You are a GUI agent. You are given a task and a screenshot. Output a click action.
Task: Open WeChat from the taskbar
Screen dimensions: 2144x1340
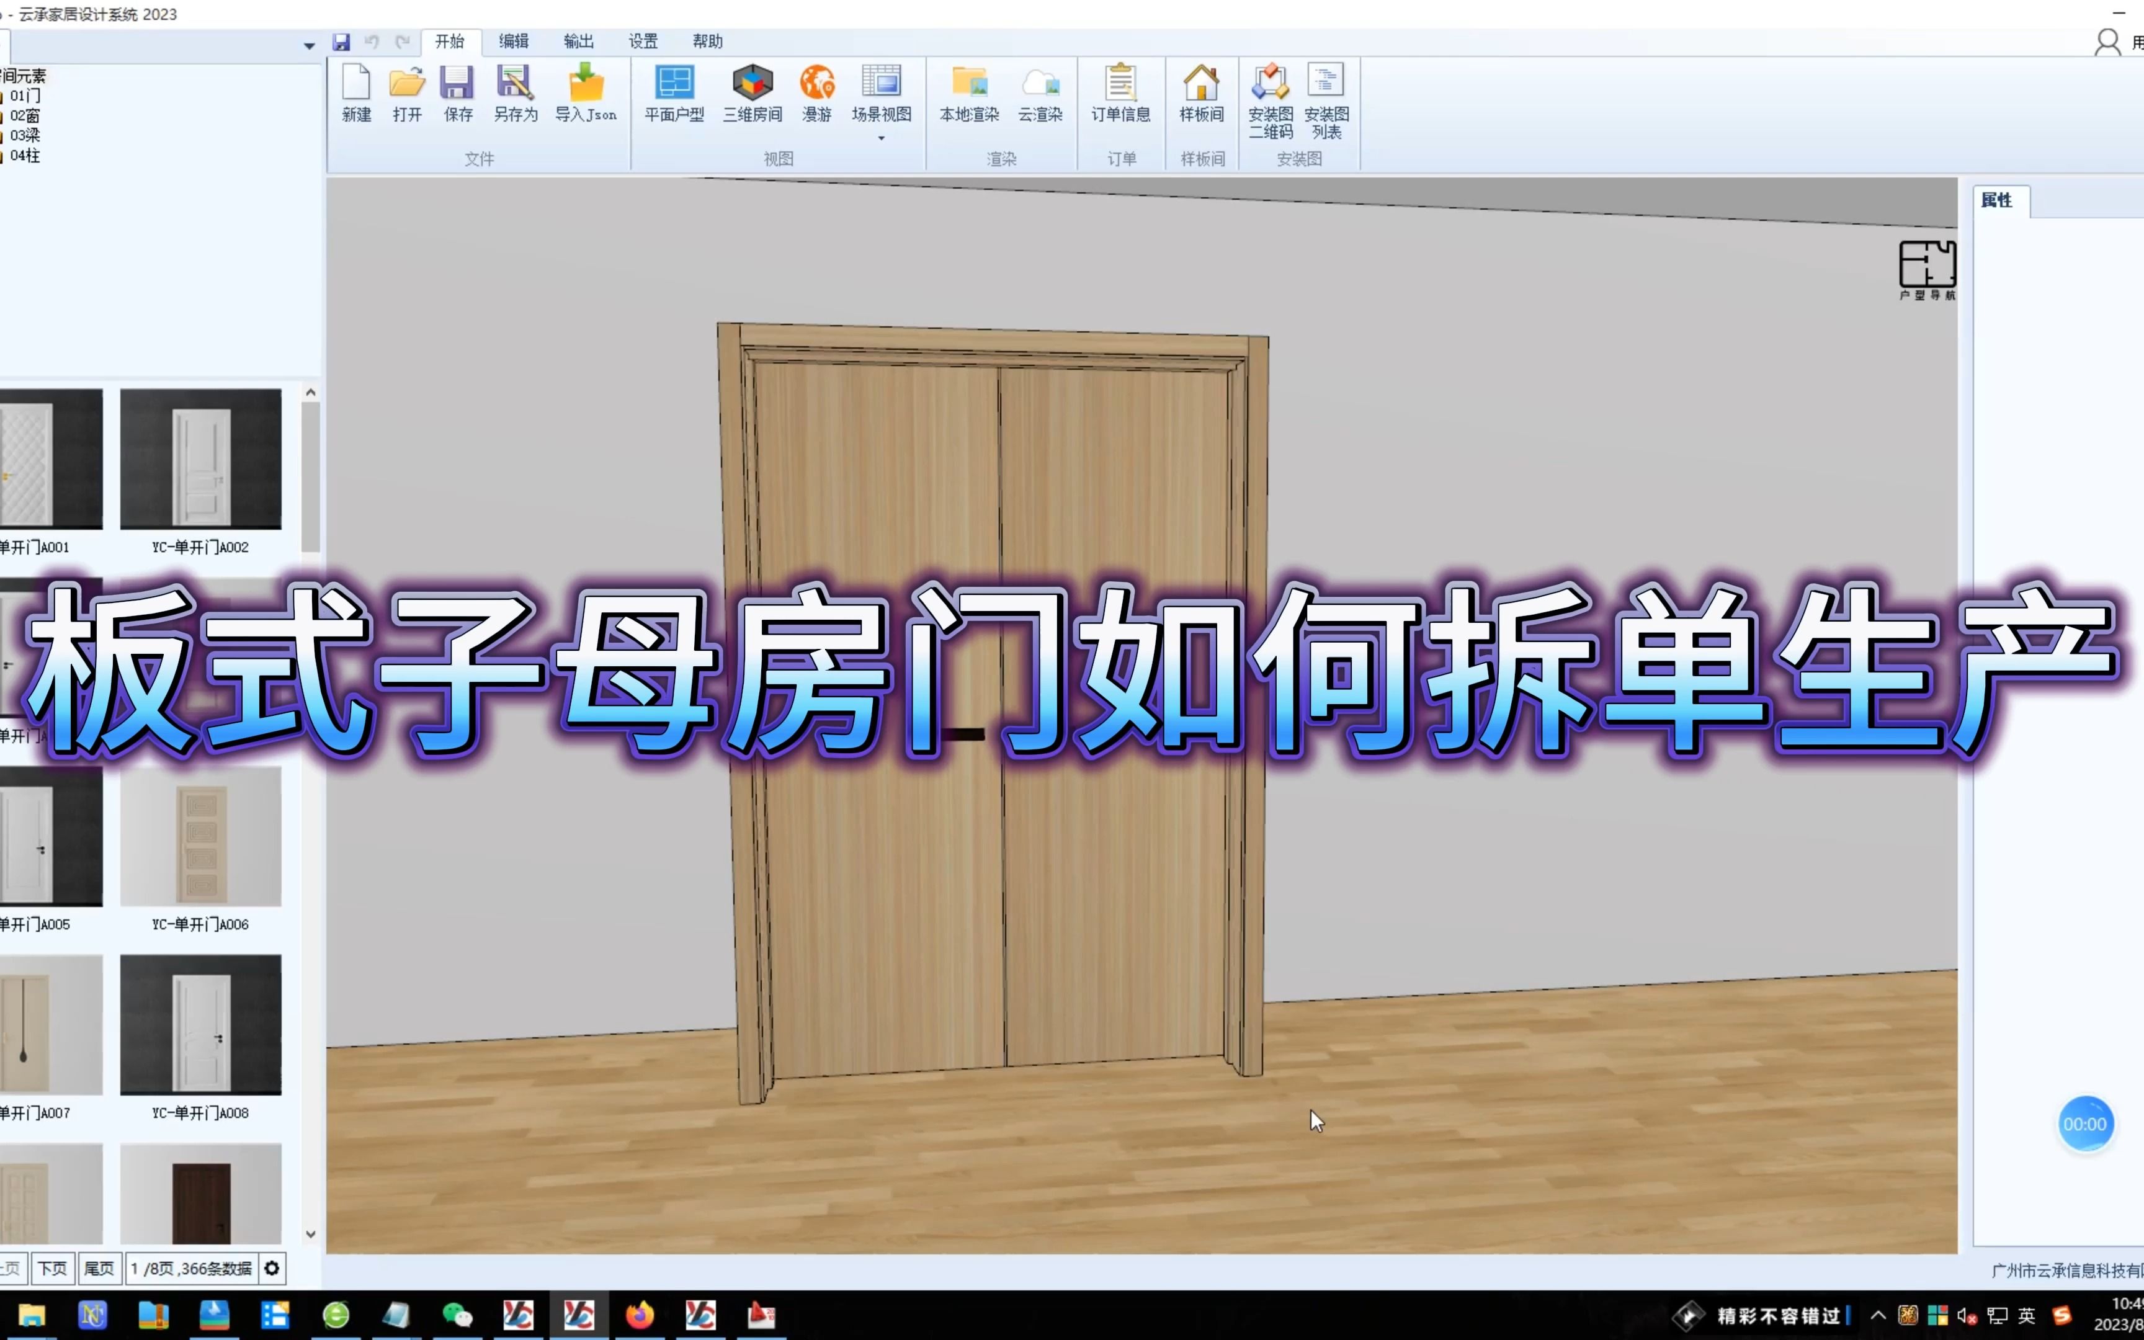(x=457, y=1316)
